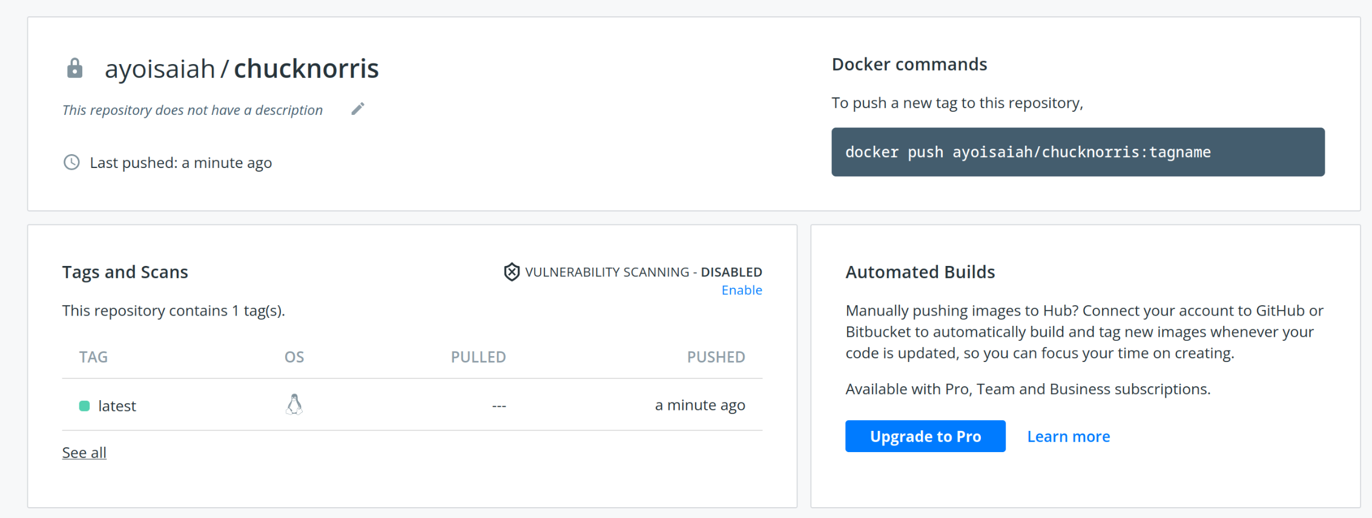This screenshot has height=518, width=1372.
Task: Sort by the PUSHED column header
Action: (716, 357)
